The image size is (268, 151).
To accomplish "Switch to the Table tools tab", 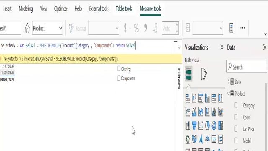I will [124, 8].
